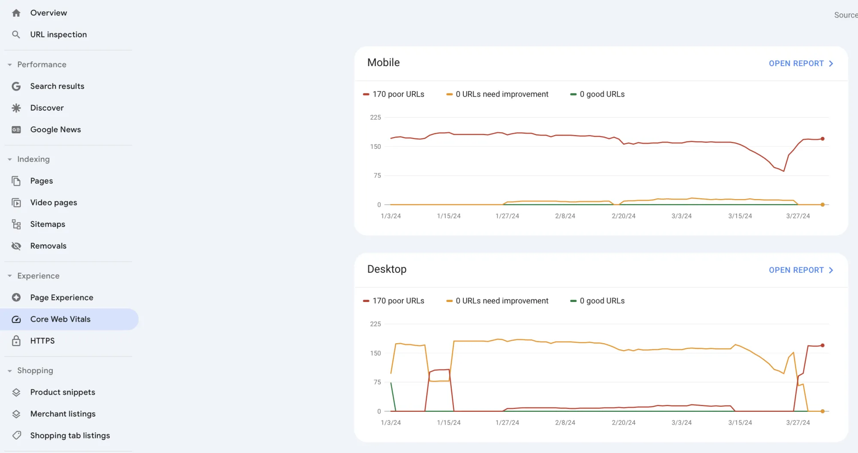Image resolution: width=858 pixels, height=453 pixels.
Task: Open the Desktop report via OPEN REPORT
Action: [801, 270]
